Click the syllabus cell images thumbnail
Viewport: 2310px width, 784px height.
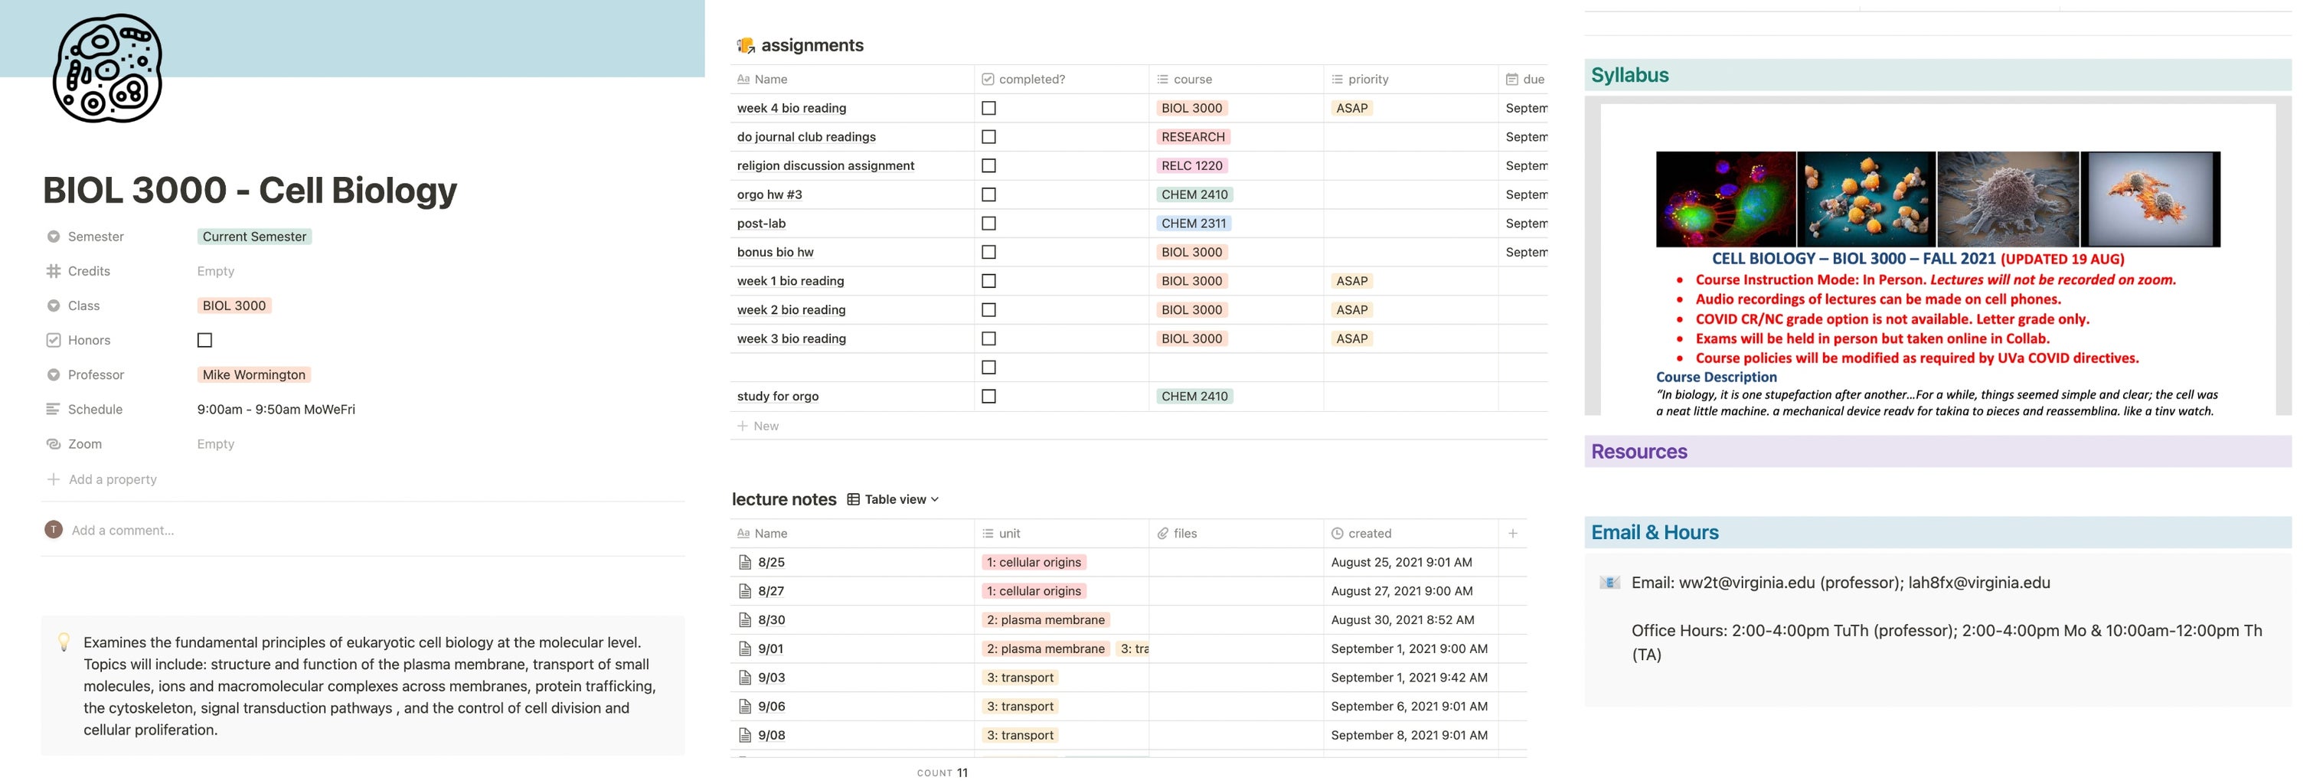pyautogui.click(x=1938, y=199)
